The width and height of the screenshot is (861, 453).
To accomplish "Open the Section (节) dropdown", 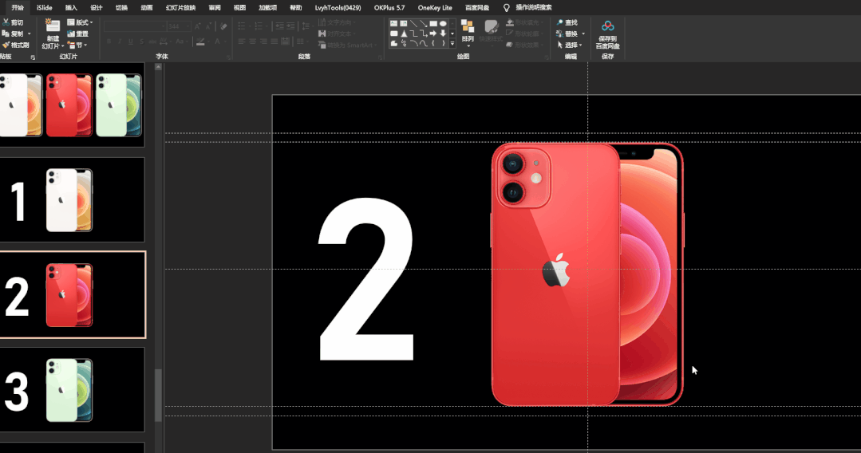I will (77, 45).
